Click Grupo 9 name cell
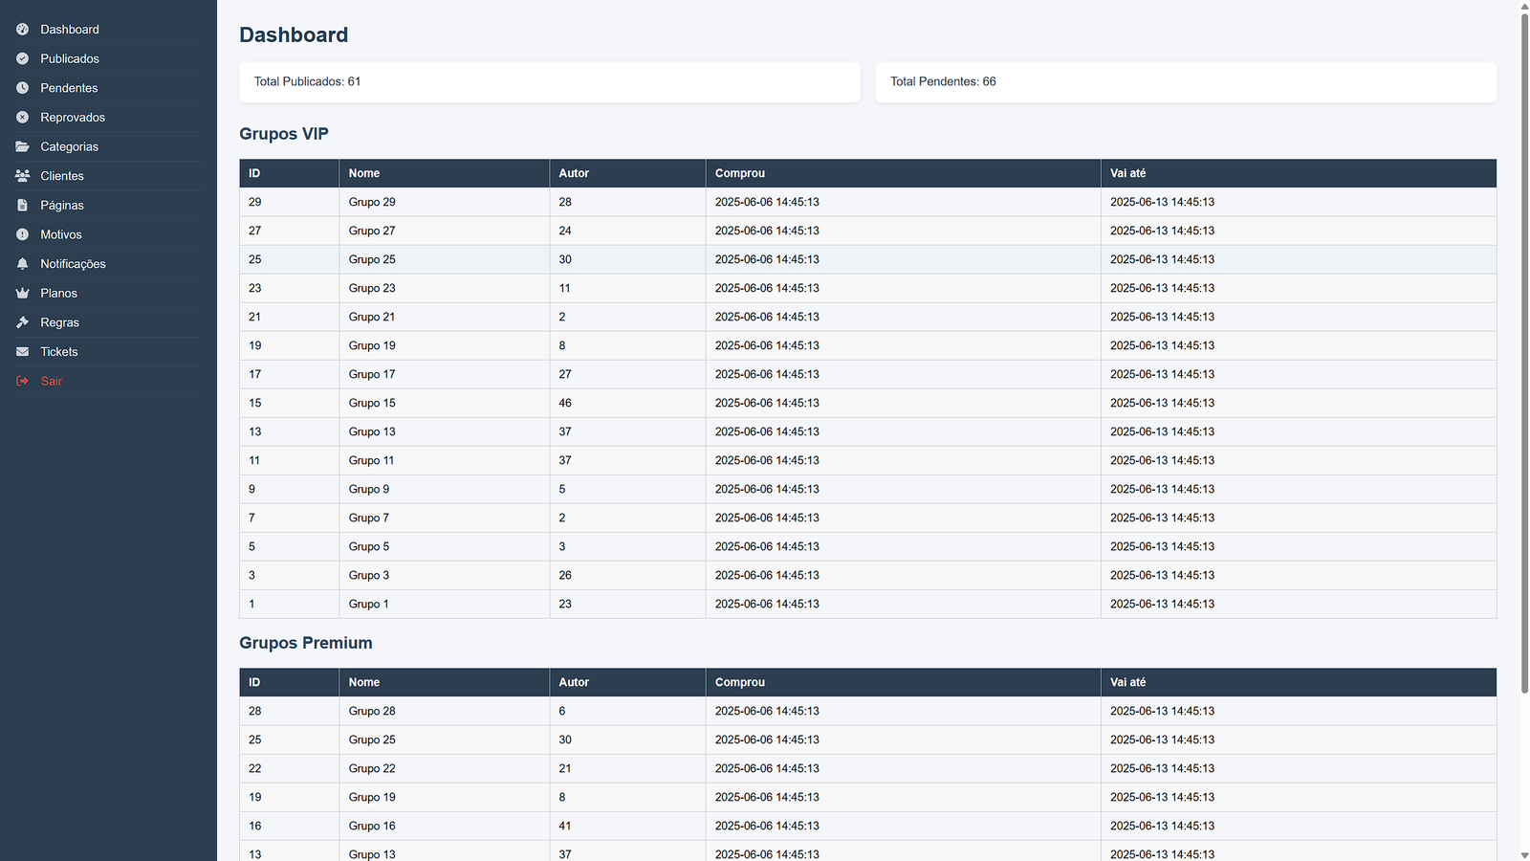Viewport: 1530px width, 861px height. coord(444,489)
